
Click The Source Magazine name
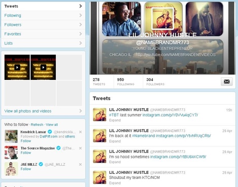[x=37, y=148]
